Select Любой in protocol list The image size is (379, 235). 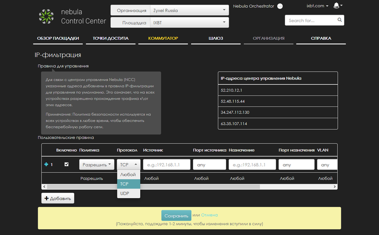128,175
